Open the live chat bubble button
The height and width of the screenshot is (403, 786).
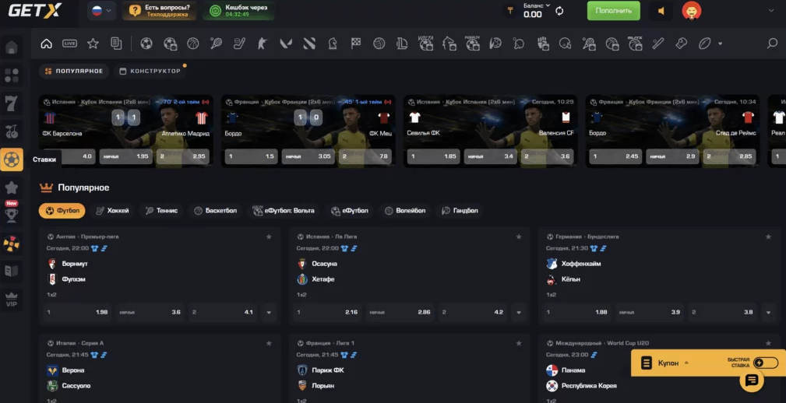click(x=751, y=380)
